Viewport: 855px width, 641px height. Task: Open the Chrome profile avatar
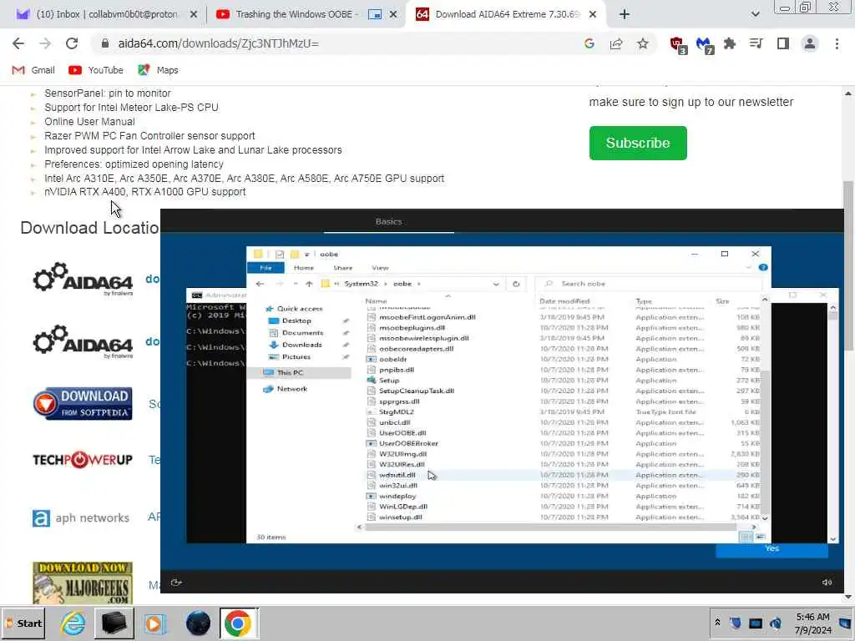point(810,43)
